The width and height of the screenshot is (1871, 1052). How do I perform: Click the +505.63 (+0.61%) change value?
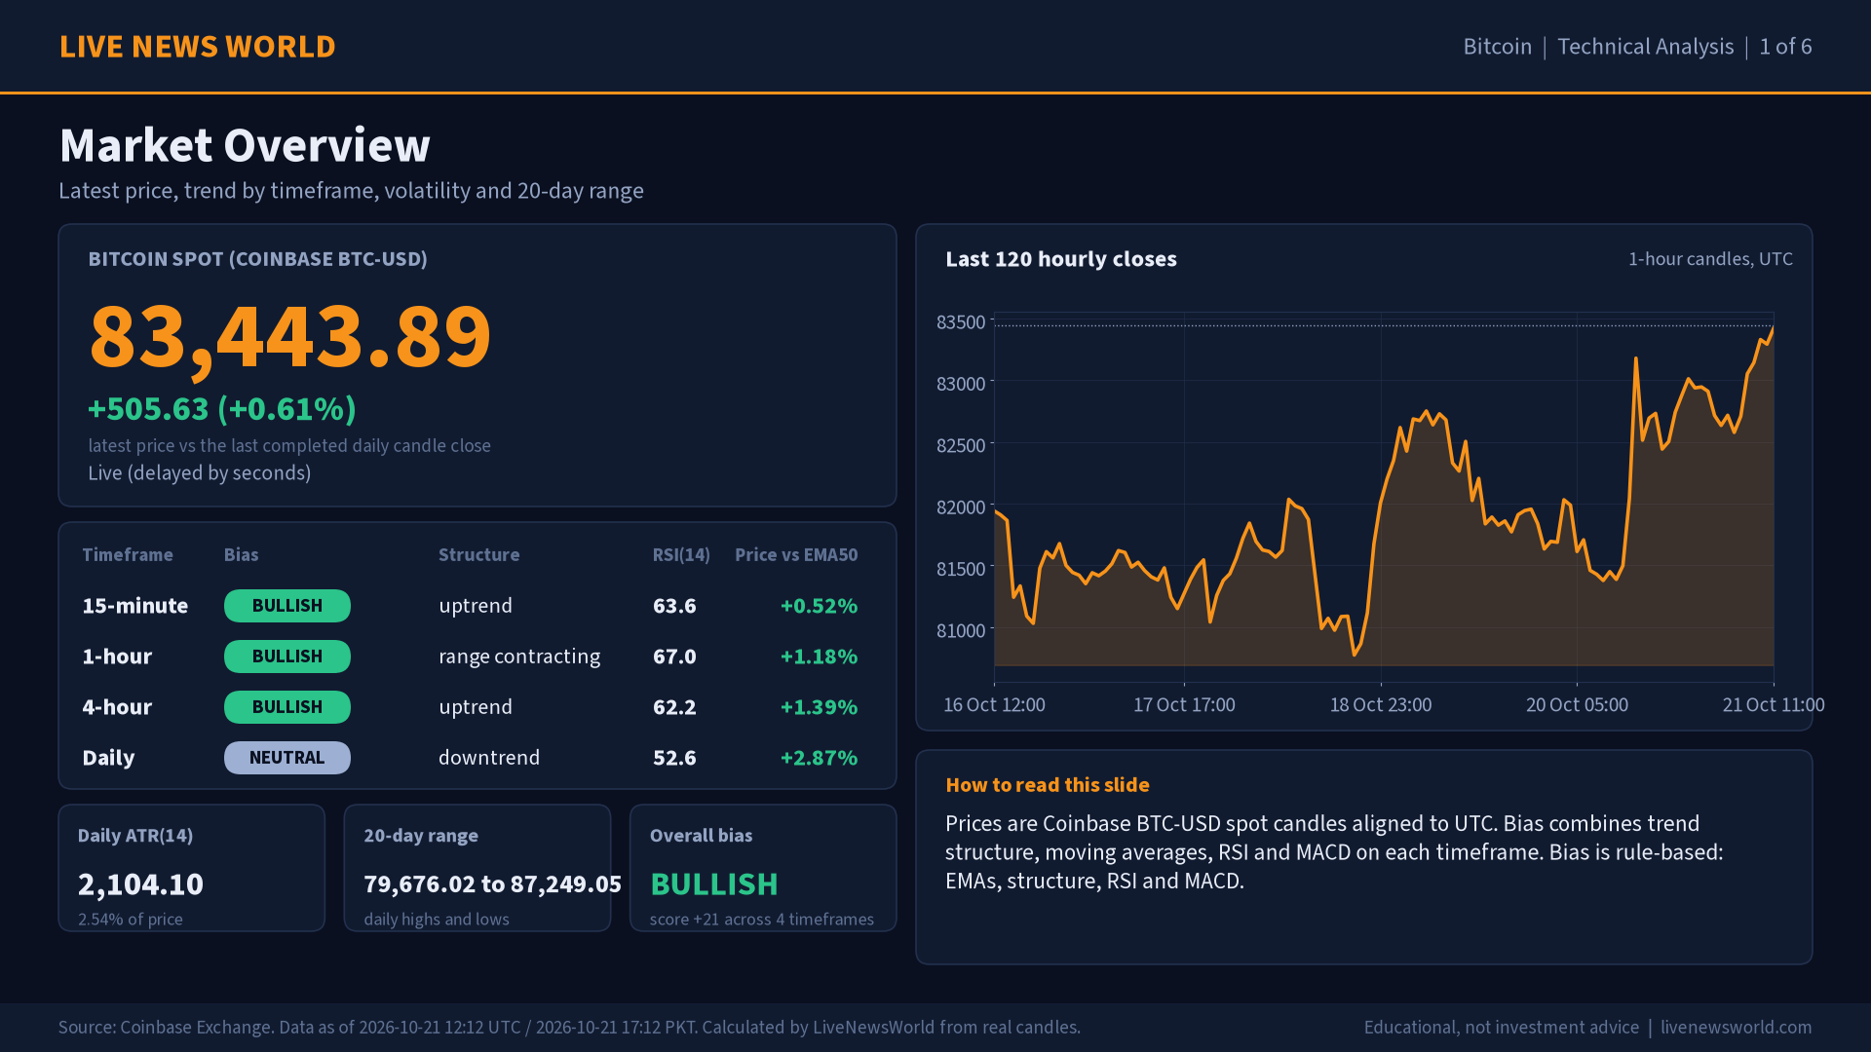pos(222,409)
